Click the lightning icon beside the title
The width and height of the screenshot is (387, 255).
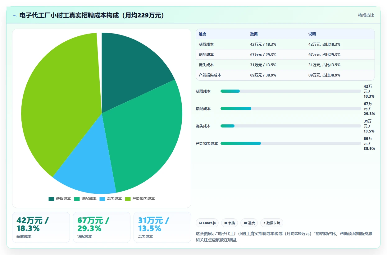(15, 16)
